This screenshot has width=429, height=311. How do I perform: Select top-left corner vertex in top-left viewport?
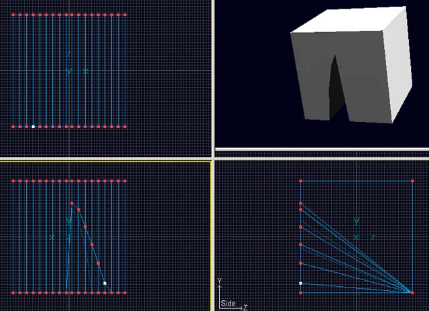(13, 14)
